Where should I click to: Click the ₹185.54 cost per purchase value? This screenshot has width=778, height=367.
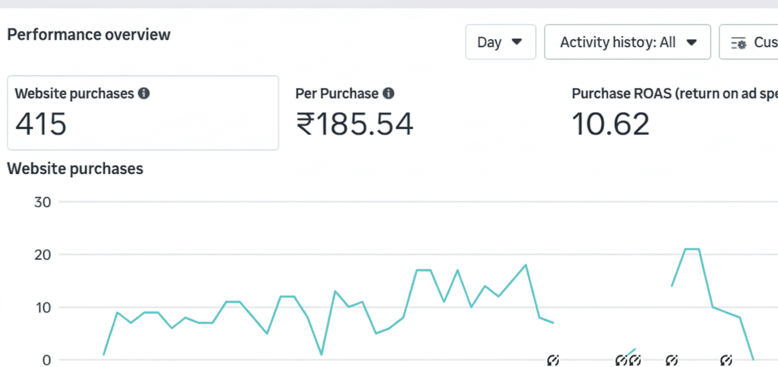(x=354, y=124)
